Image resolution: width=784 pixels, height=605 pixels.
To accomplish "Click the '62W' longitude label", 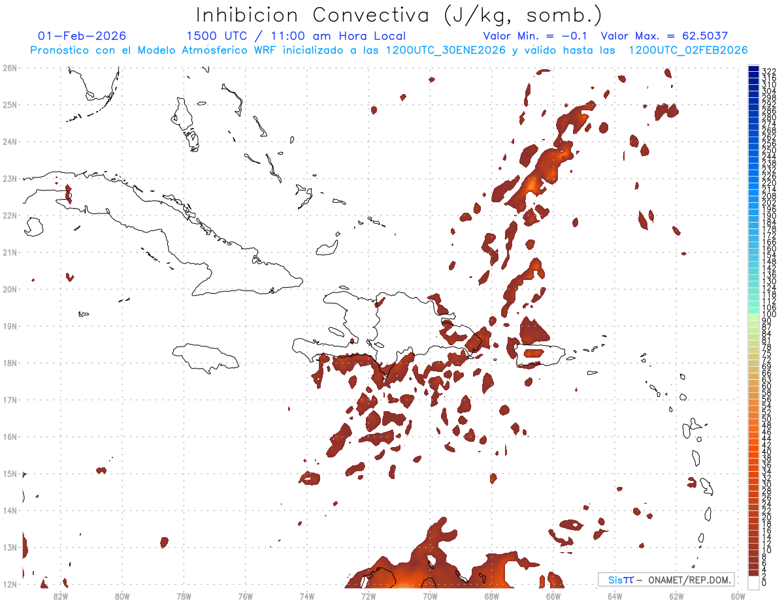I will pos(676,595).
